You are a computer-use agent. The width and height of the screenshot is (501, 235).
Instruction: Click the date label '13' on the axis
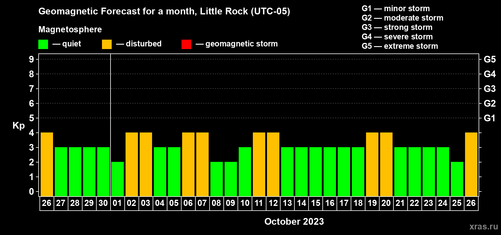coord(287,203)
